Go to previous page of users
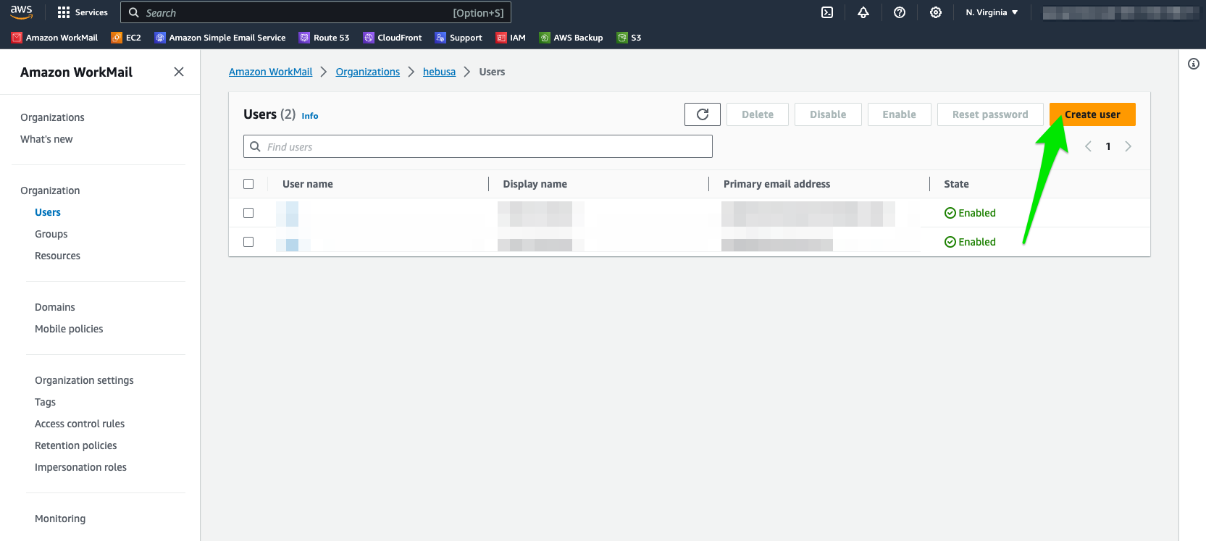 [1088, 146]
